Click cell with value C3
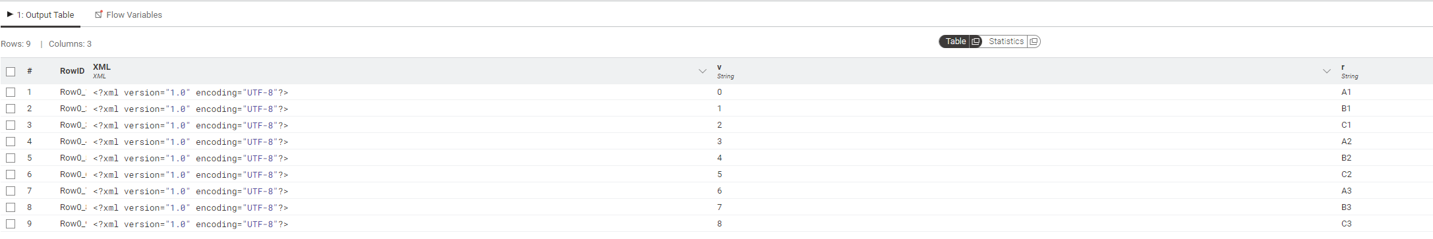Viewport: 1433px width, 239px height. tap(1346, 224)
